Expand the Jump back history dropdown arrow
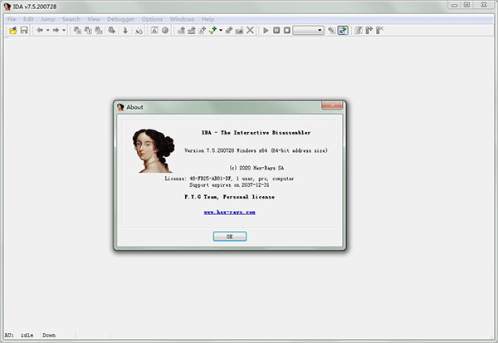498x343 pixels. (48, 30)
